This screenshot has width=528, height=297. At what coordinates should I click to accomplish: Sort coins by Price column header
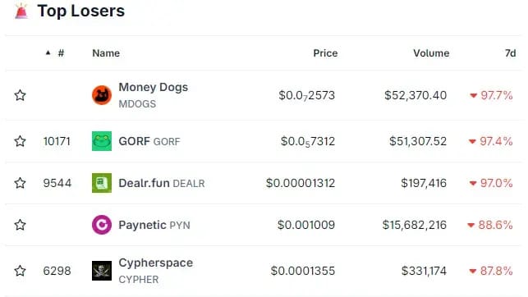[x=325, y=53]
